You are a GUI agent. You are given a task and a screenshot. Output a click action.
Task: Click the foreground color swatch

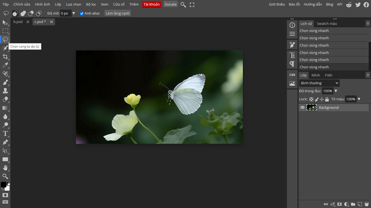(x=3, y=185)
